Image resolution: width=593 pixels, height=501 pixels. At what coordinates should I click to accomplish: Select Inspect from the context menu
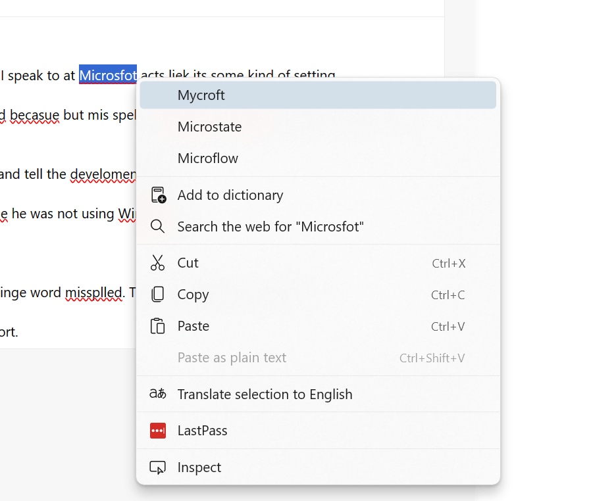click(318, 467)
